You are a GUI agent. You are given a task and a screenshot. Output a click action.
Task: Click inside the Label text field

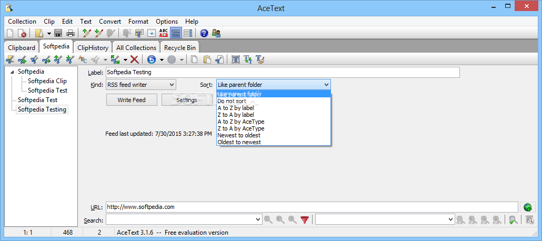(283, 72)
